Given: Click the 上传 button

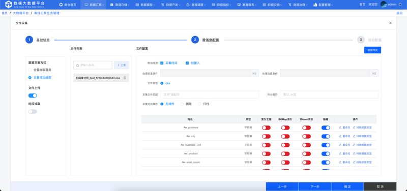Looking at the screenshot, I should pyautogui.click(x=122, y=65).
